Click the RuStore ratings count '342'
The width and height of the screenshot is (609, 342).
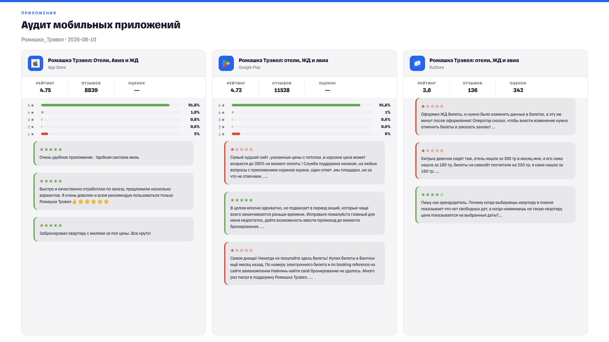518,90
